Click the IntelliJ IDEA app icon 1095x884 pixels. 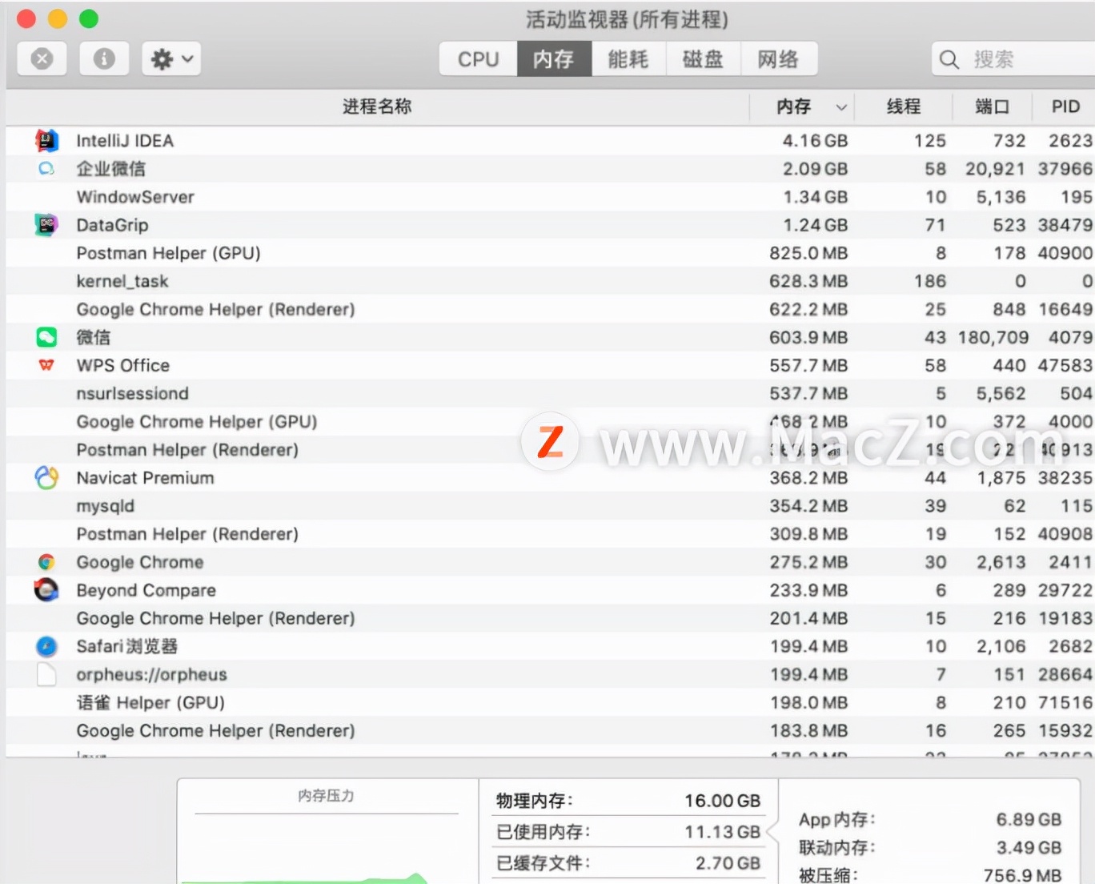[46, 140]
